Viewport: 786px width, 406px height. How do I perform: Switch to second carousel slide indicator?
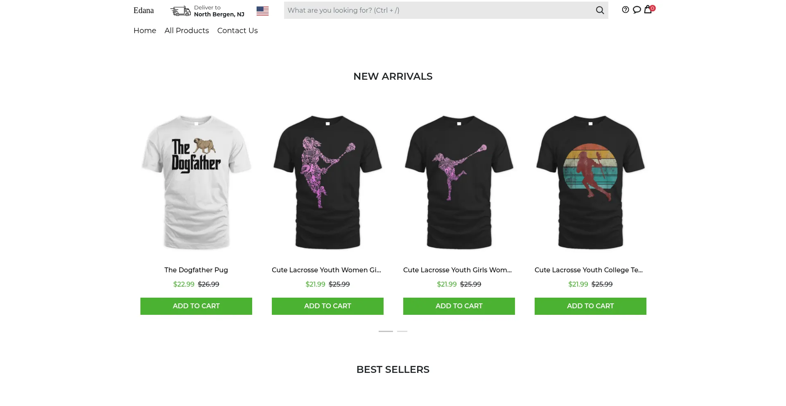click(x=402, y=331)
